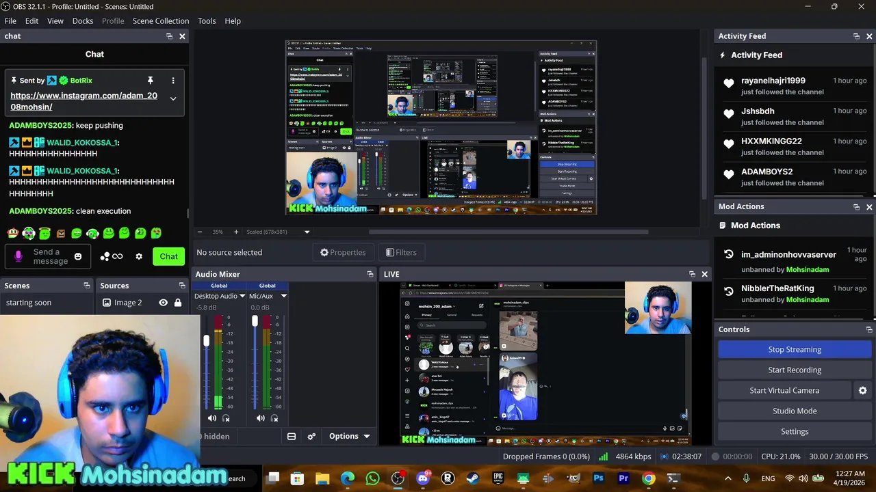This screenshot has width=876, height=492.
Task: Close the chat dock
Action: (182, 36)
